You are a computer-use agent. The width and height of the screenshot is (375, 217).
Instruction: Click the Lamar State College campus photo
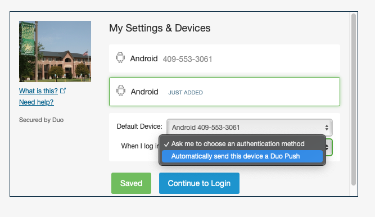tap(55, 51)
